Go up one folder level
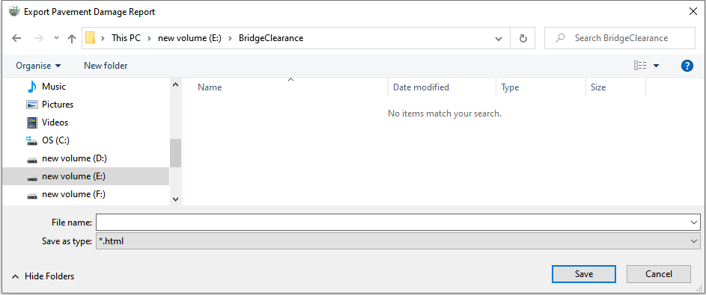The width and height of the screenshot is (706, 295). click(x=72, y=39)
